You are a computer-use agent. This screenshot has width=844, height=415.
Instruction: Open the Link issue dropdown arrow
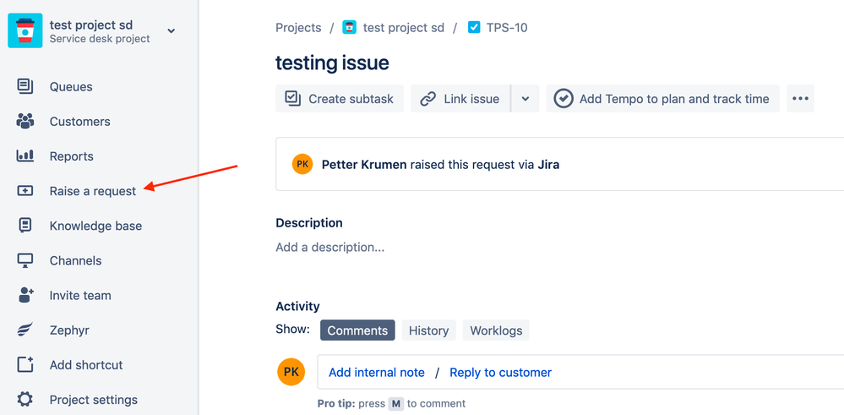[525, 99]
